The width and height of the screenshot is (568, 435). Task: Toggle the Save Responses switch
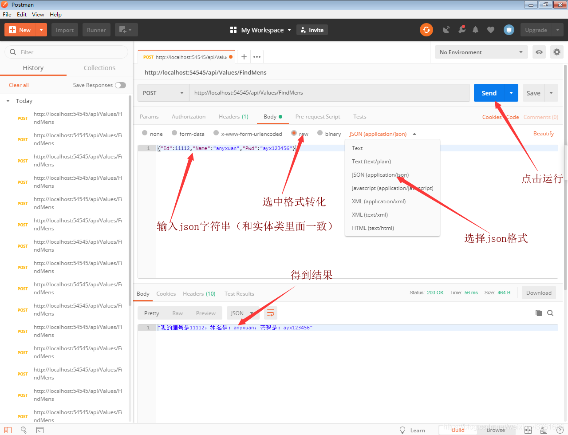(120, 85)
